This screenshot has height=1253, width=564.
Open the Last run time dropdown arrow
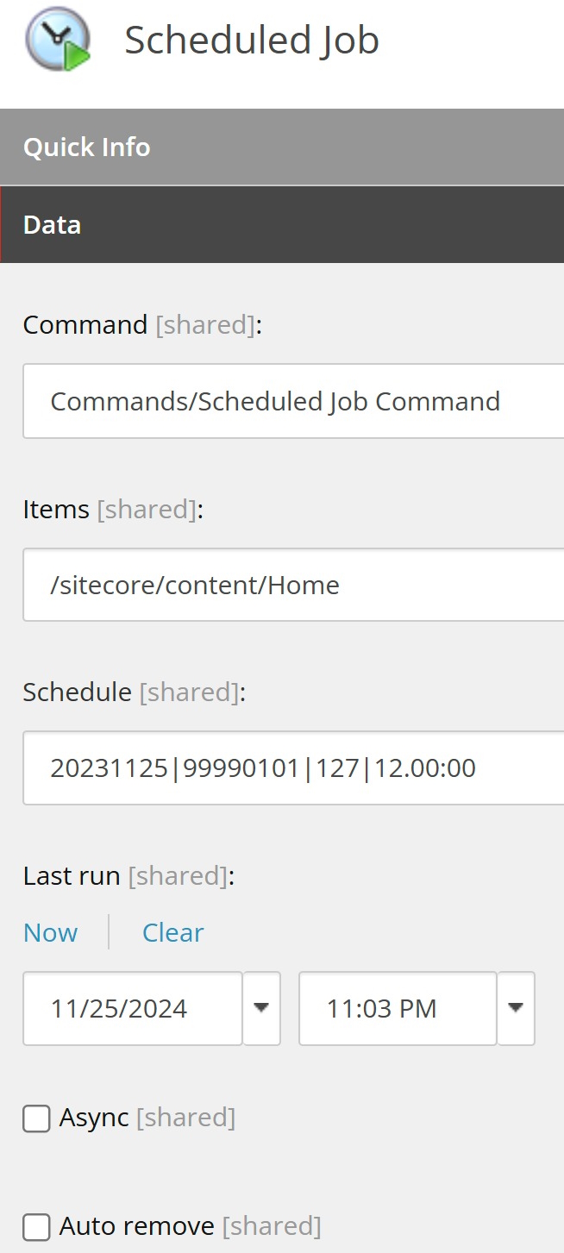(x=516, y=1008)
